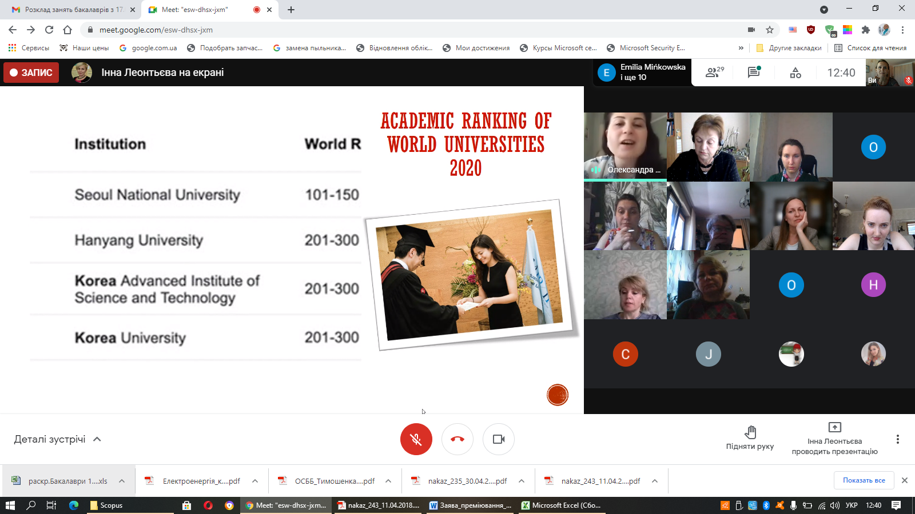Open a new browser tab
The height and width of the screenshot is (514, 915).
[x=291, y=10]
